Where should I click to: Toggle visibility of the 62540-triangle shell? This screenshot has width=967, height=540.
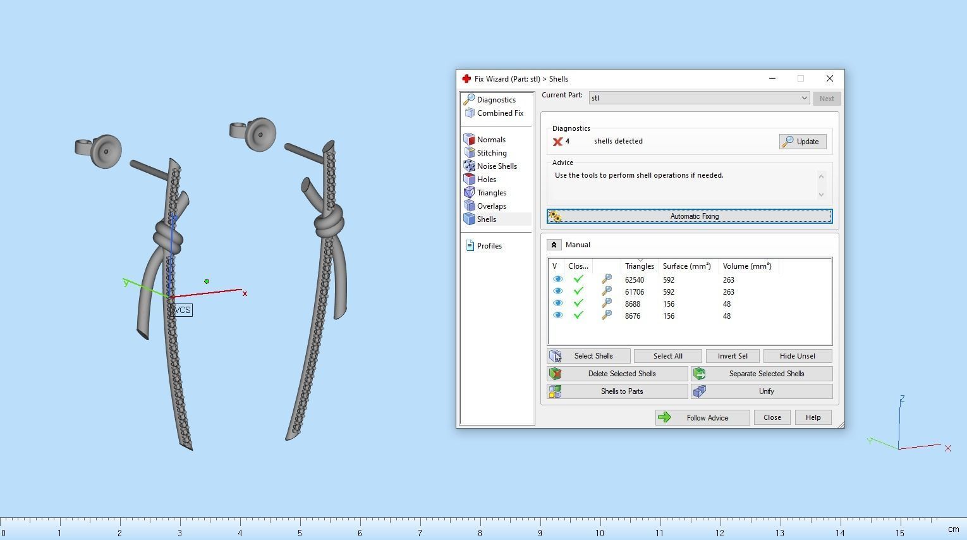[557, 279]
